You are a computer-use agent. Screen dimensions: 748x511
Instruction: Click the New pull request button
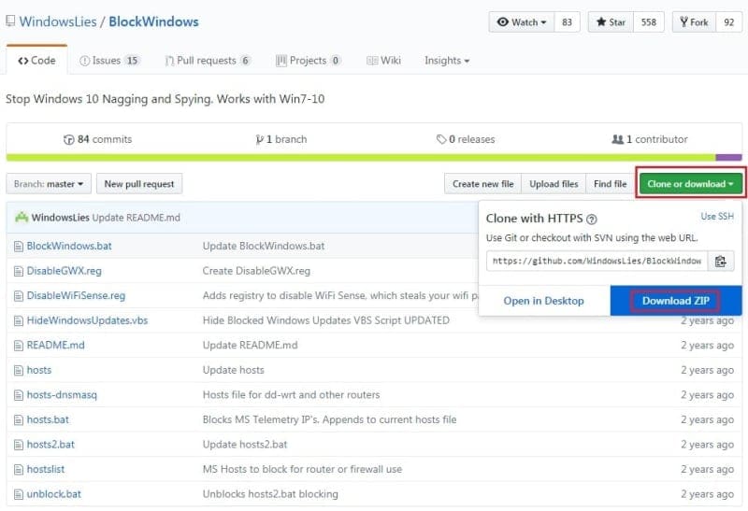pyautogui.click(x=139, y=183)
